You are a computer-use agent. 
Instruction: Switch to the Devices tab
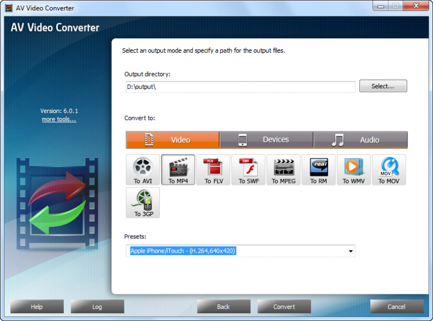266,140
